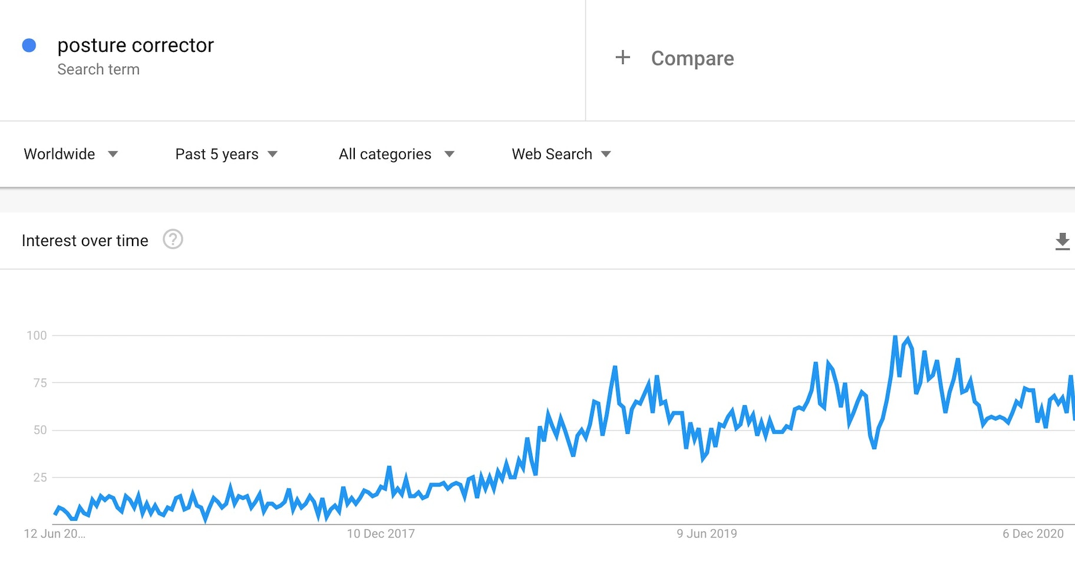Click the truncated 12 Jun date label
This screenshot has width=1075, height=571.
pos(54,534)
